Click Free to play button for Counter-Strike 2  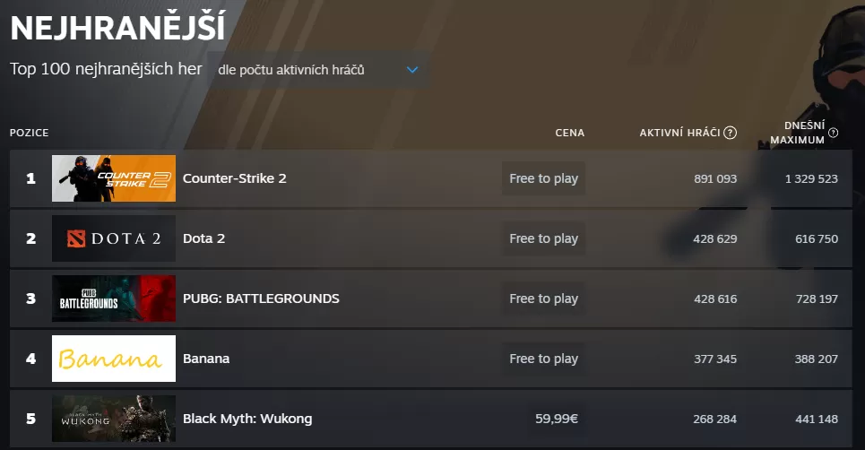pyautogui.click(x=543, y=178)
